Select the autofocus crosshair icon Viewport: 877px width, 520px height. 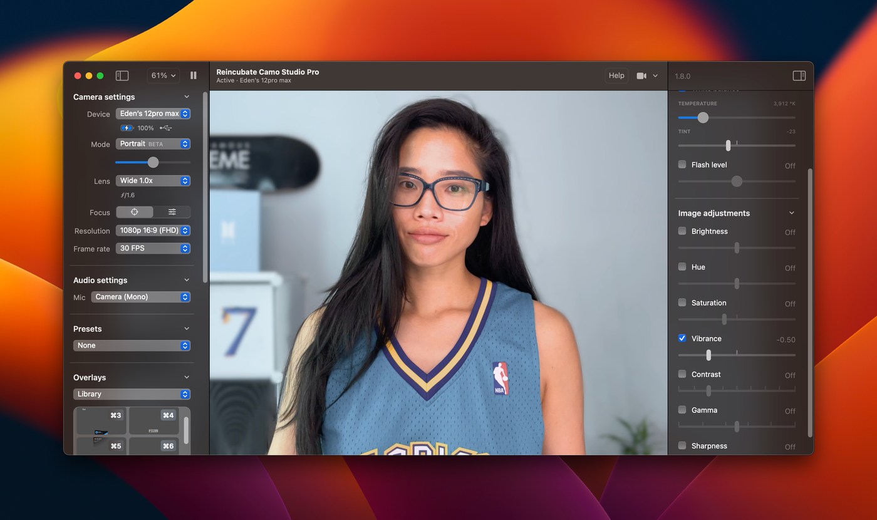click(x=135, y=212)
